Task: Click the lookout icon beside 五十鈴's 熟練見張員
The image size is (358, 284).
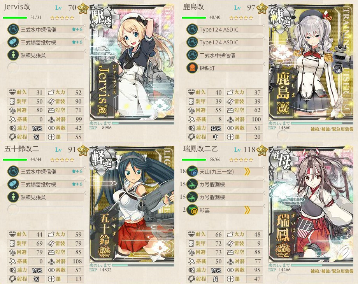Action: coord(13,197)
